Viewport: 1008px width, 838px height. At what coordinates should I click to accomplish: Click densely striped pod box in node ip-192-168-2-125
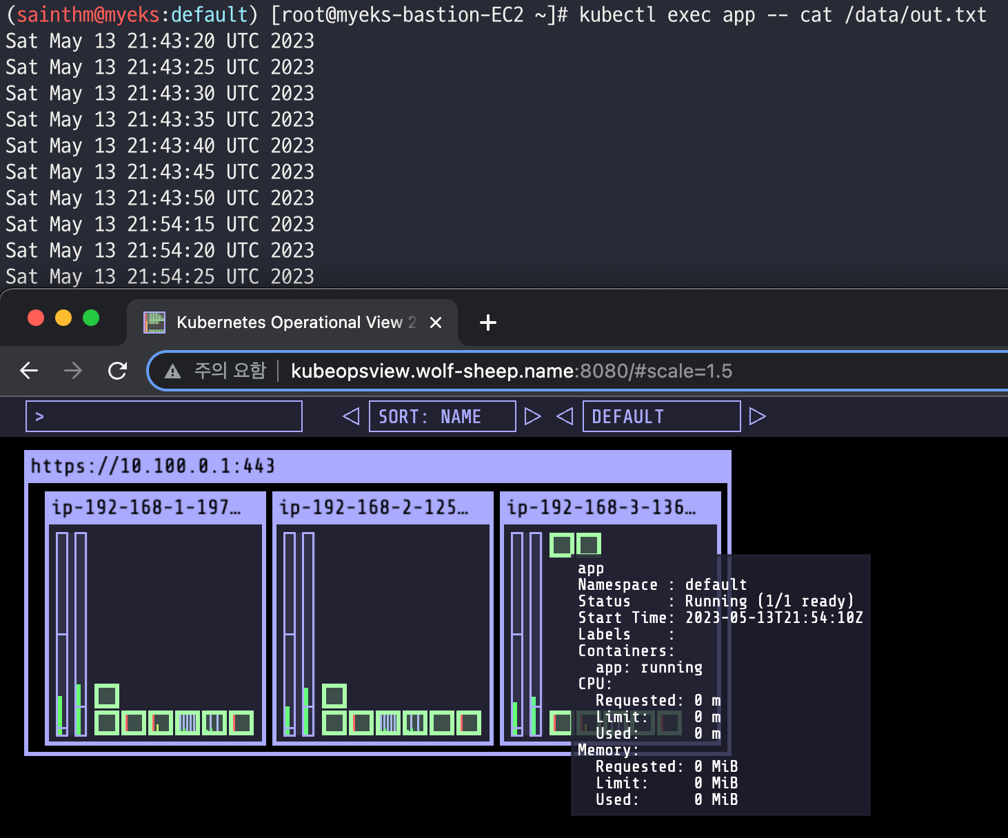[x=388, y=723]
